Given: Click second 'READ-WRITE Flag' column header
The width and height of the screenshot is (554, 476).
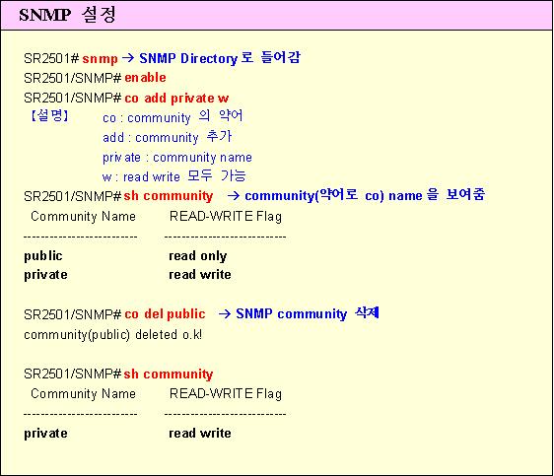Looking at the screenshot, I should coord(226,394).
